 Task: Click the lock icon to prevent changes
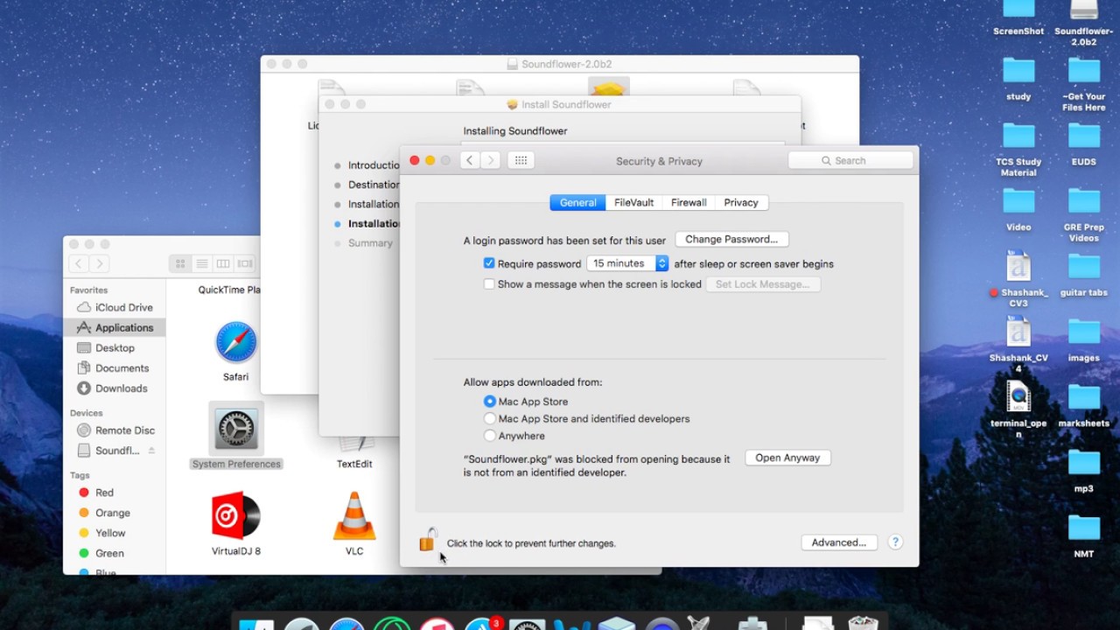coord(427,541)
